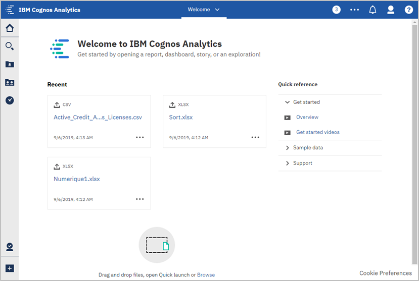Open the Team content folder icon
Image resolution: width=419 pixels, height=281 pixels.
click(x=9, y=82)
